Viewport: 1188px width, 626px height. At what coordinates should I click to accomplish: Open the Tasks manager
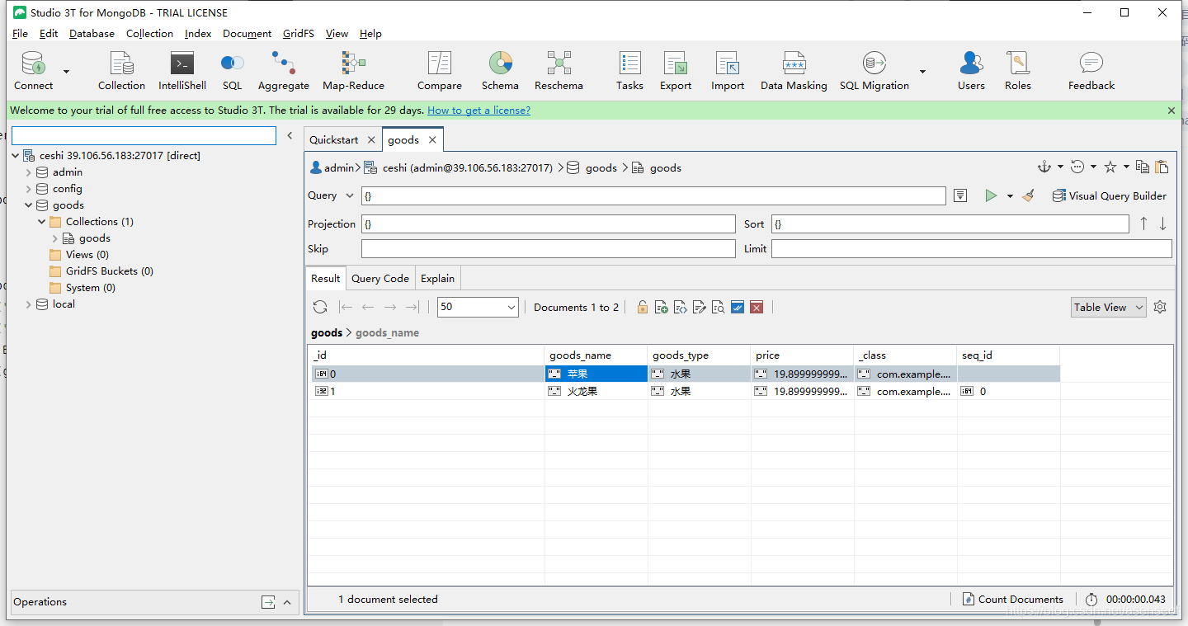(x=629, y=71)
